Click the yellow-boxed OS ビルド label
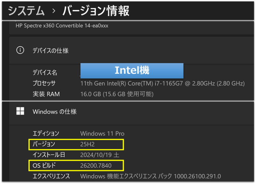Viewport: 256px width, 184px height. 45,166
